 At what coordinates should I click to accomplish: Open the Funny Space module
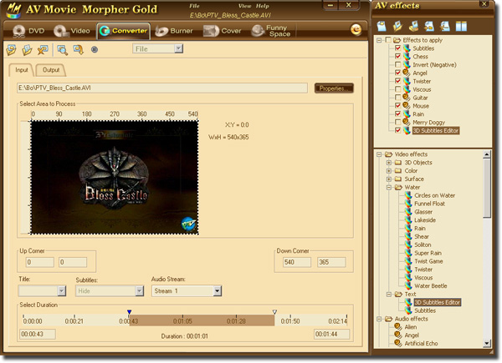click(271, 31)
